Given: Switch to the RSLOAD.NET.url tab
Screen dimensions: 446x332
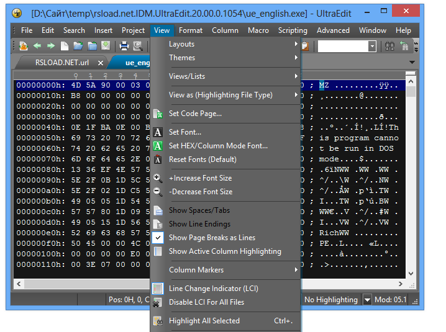Looking at the screenshot, I should pos(62,63).
